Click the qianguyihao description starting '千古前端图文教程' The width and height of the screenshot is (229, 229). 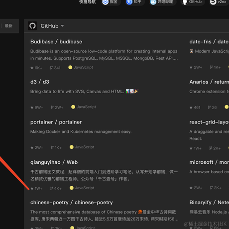104,175
